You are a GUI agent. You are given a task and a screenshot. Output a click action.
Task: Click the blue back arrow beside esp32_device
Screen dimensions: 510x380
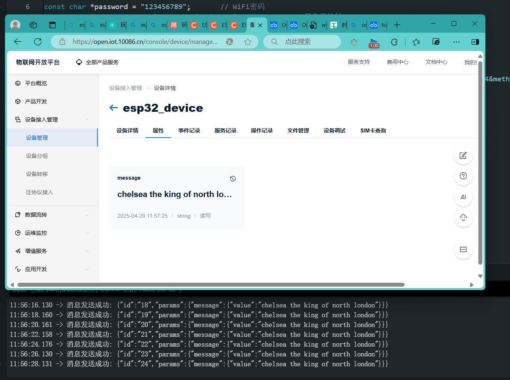point(113,108)
